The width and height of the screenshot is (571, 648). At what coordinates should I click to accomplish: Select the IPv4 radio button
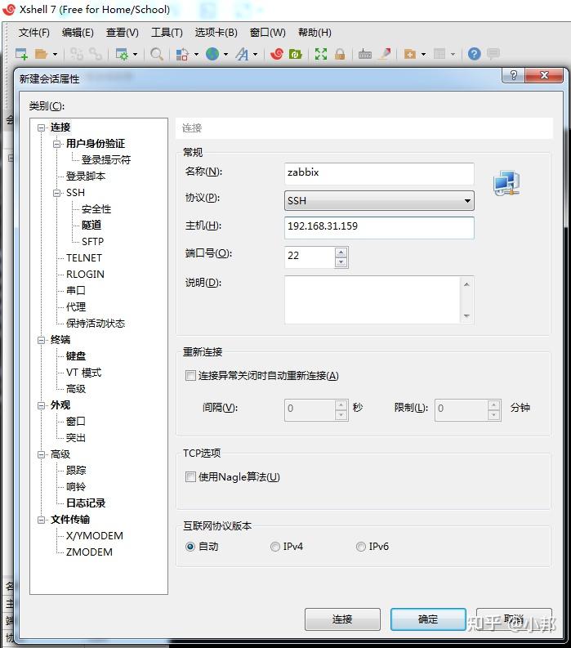(x=275, y=547)
